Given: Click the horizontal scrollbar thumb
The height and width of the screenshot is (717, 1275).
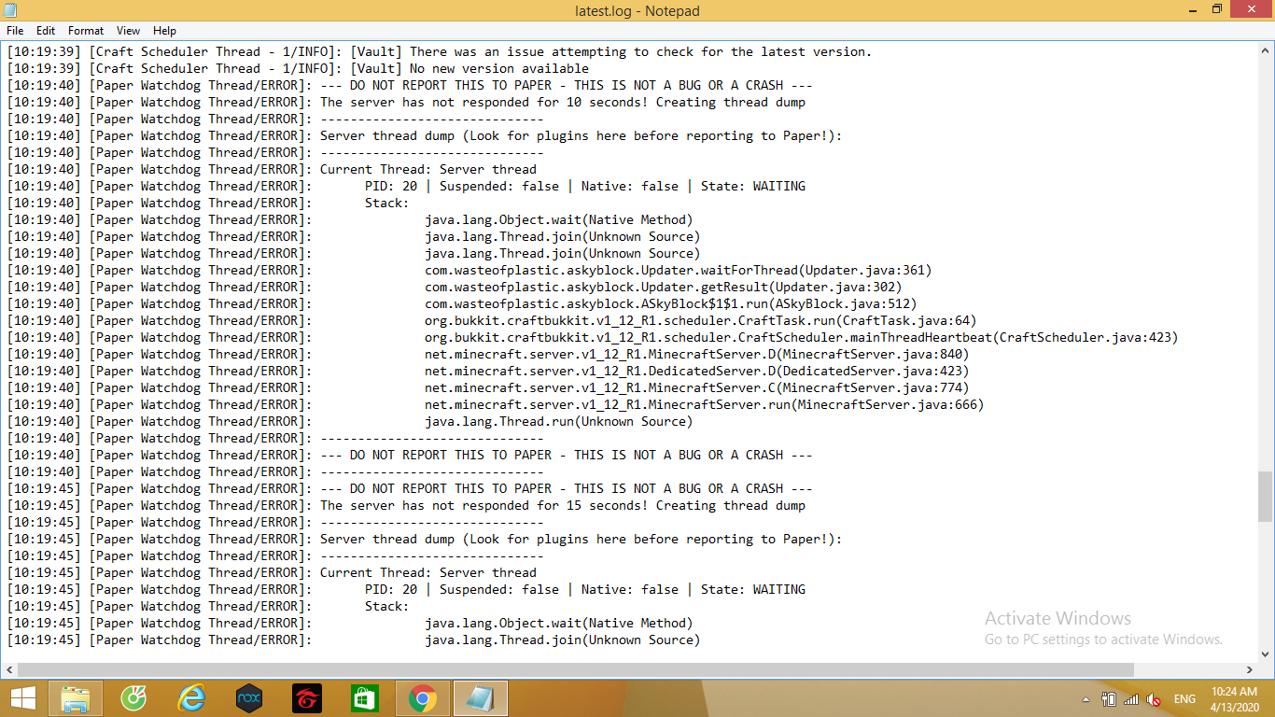Looking at the screenshot, I should (576, 669).
